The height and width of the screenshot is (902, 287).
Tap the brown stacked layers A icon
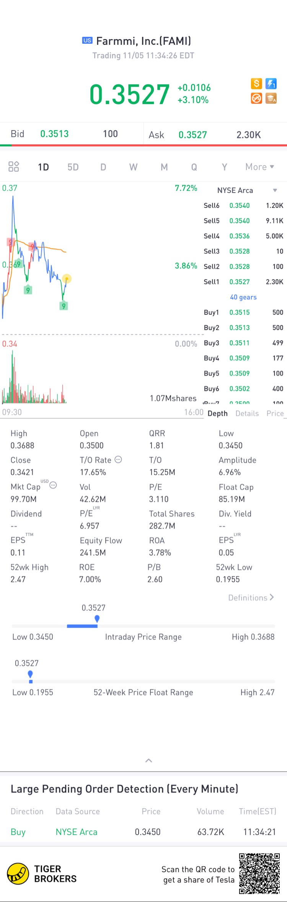(271, 98)
